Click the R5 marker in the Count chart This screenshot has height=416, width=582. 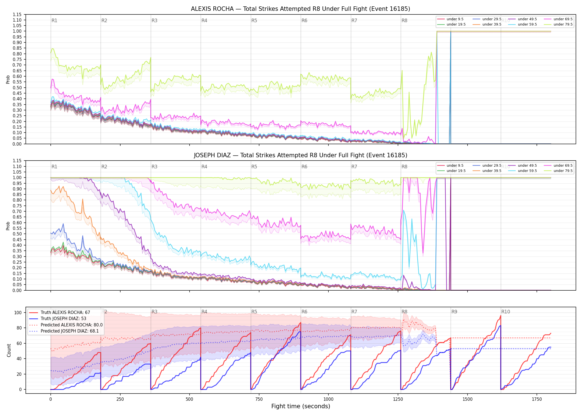pos(254,312)
